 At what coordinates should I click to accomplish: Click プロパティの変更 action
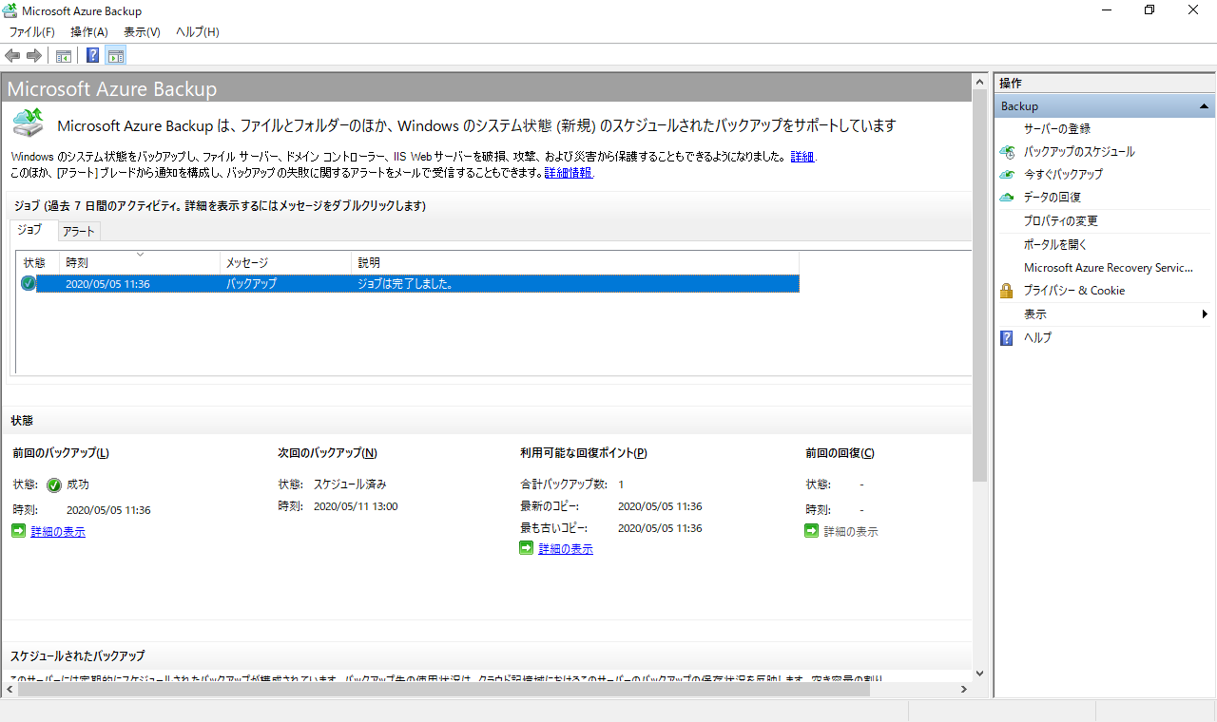tap(1061, 221)
